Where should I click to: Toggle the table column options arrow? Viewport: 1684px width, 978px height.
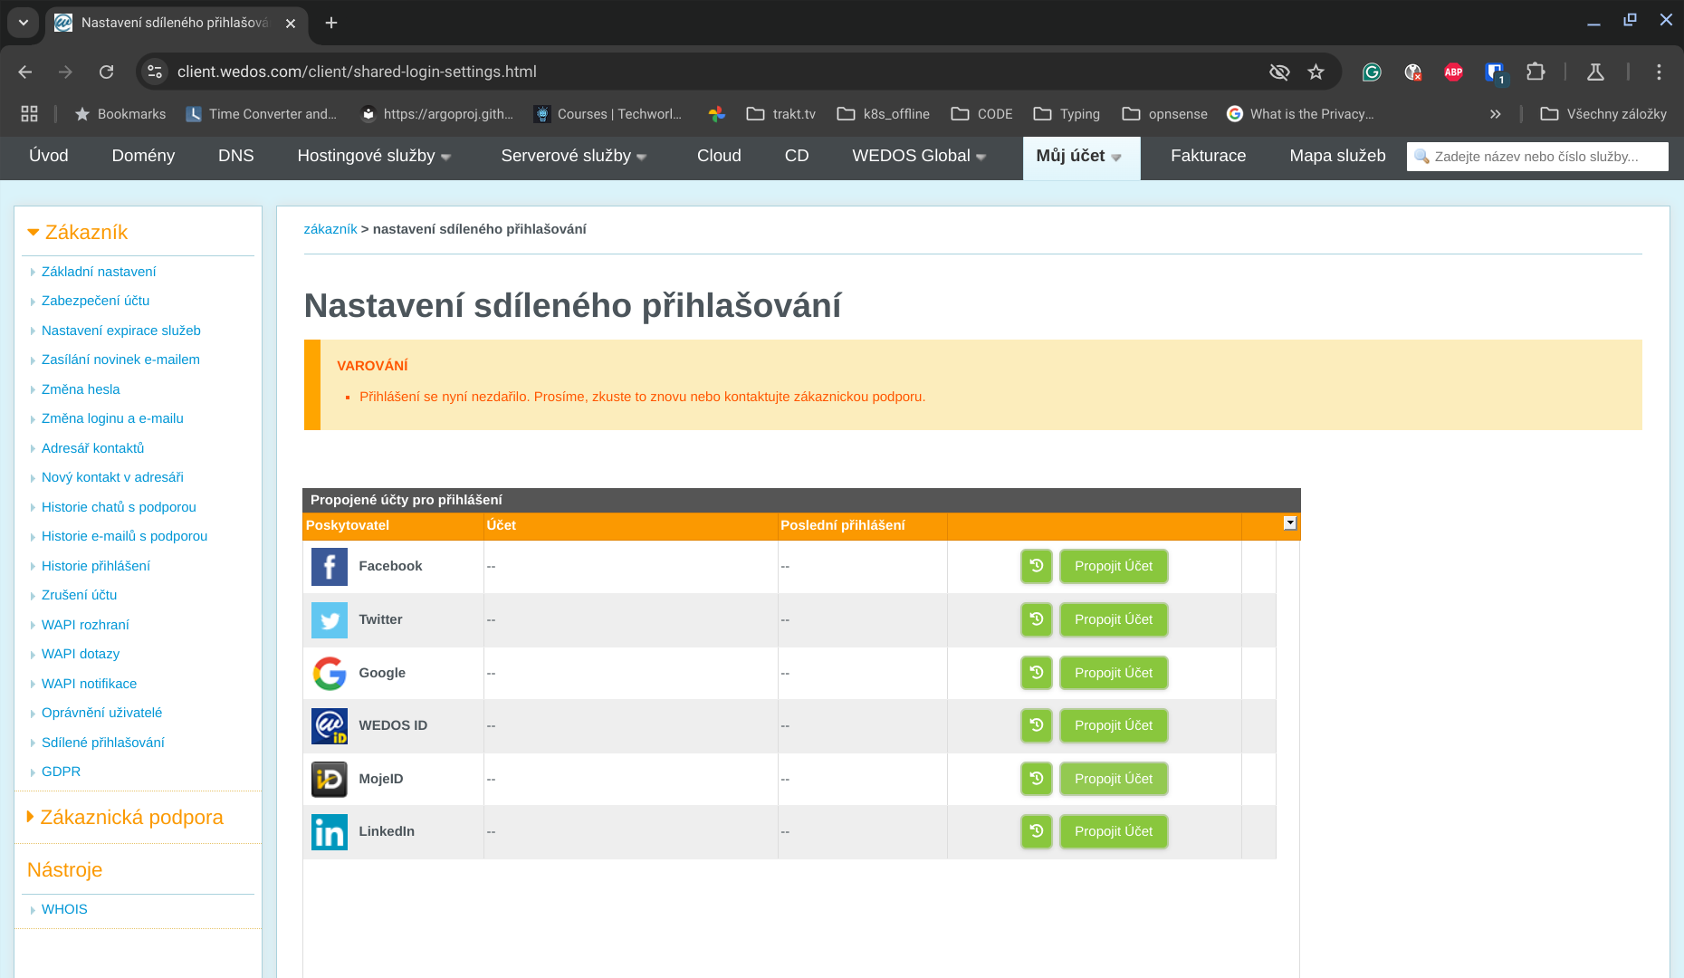click(x=1290, y=523)
